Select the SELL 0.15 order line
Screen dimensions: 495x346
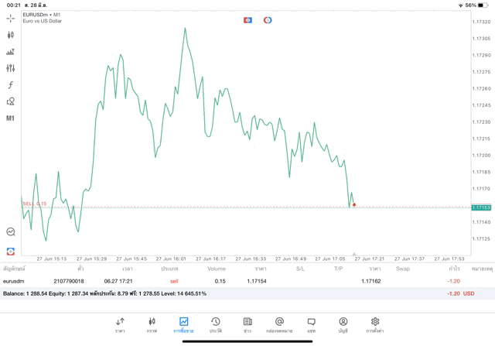35,204
